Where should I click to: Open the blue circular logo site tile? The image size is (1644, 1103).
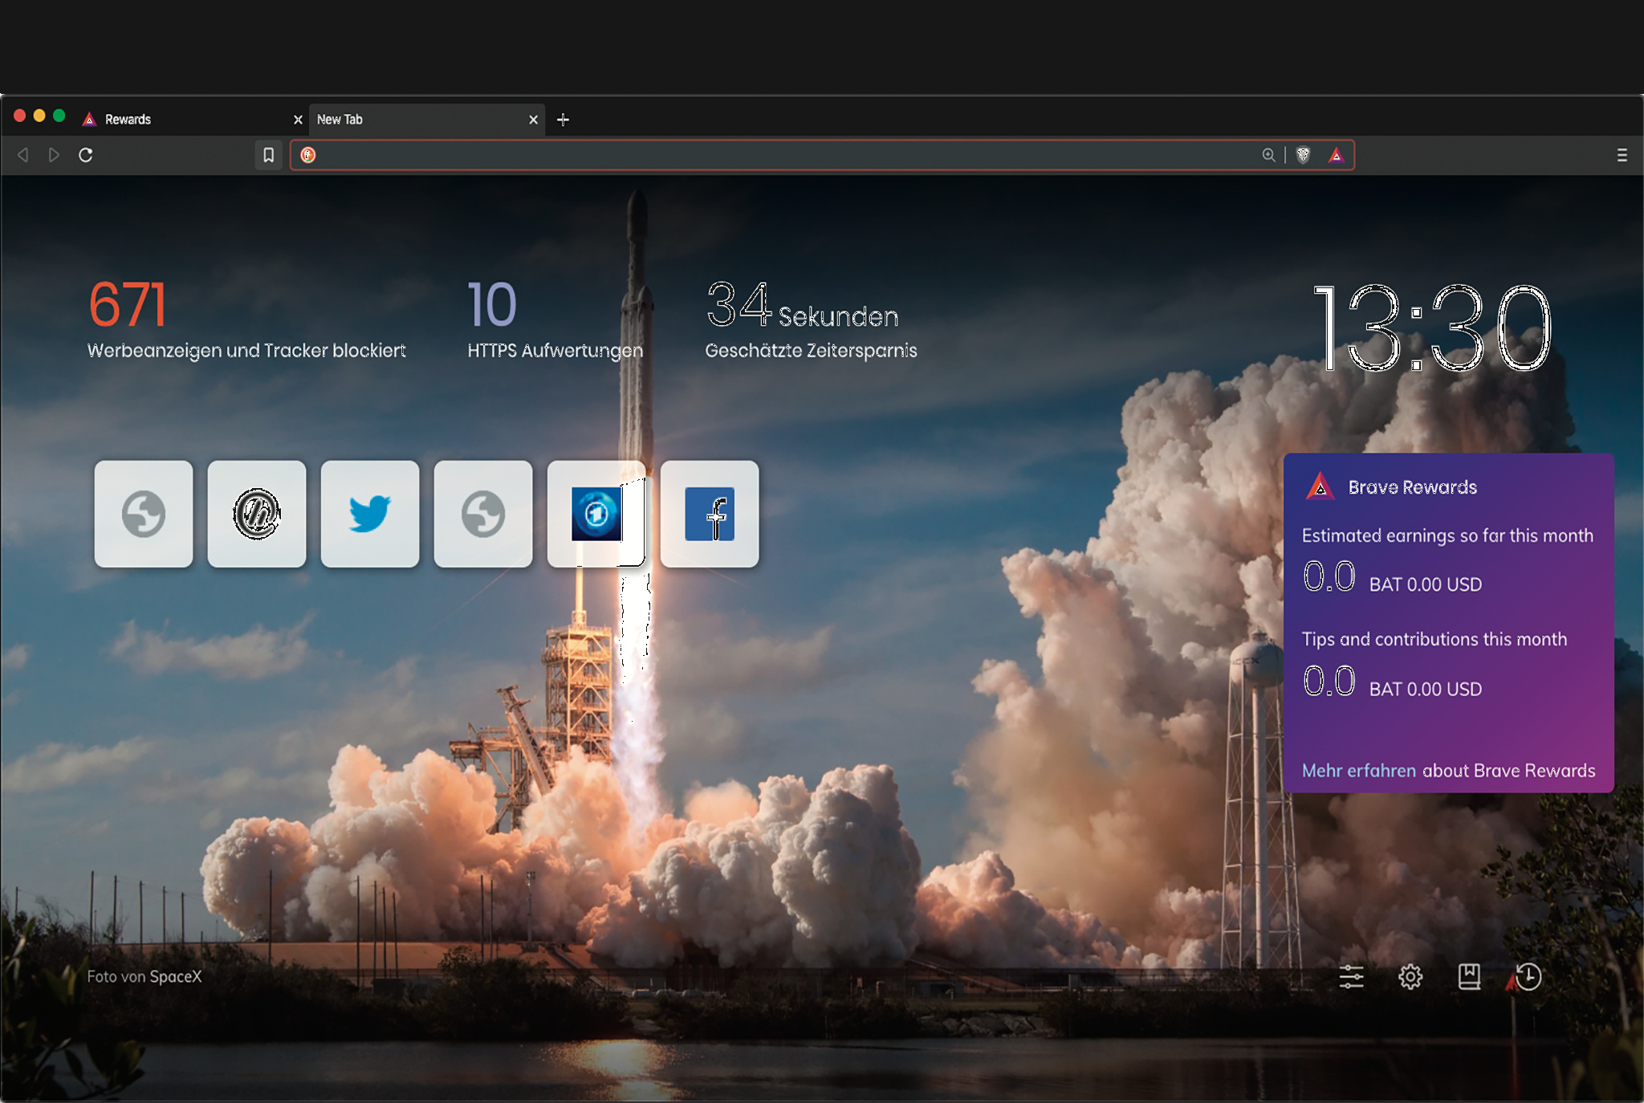[596, 514]
